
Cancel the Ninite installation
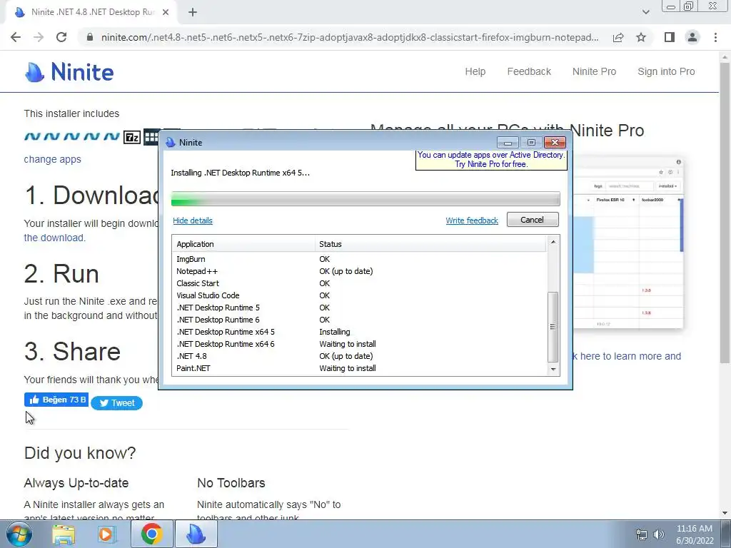[x=533, y=220]
